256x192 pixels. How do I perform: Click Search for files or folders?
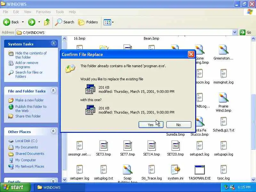point(29,74)
